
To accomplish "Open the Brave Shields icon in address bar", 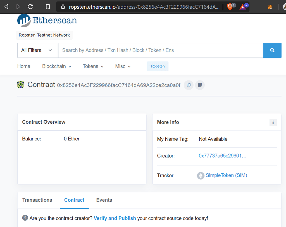I will click(x=230, y=7).
